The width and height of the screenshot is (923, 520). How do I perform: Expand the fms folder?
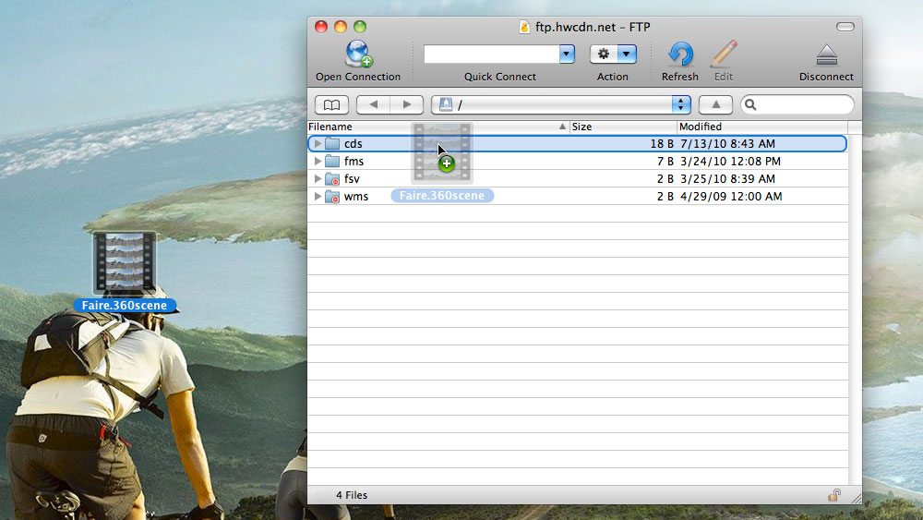(x=318, y=162)
